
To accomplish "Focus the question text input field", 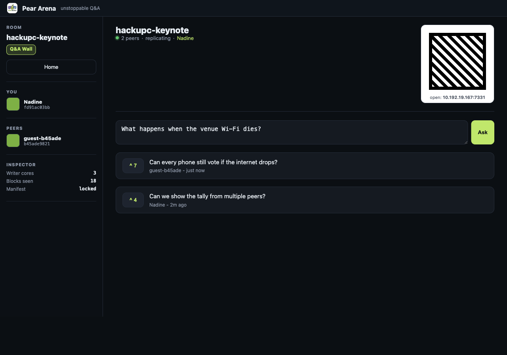I will [292, 132].
